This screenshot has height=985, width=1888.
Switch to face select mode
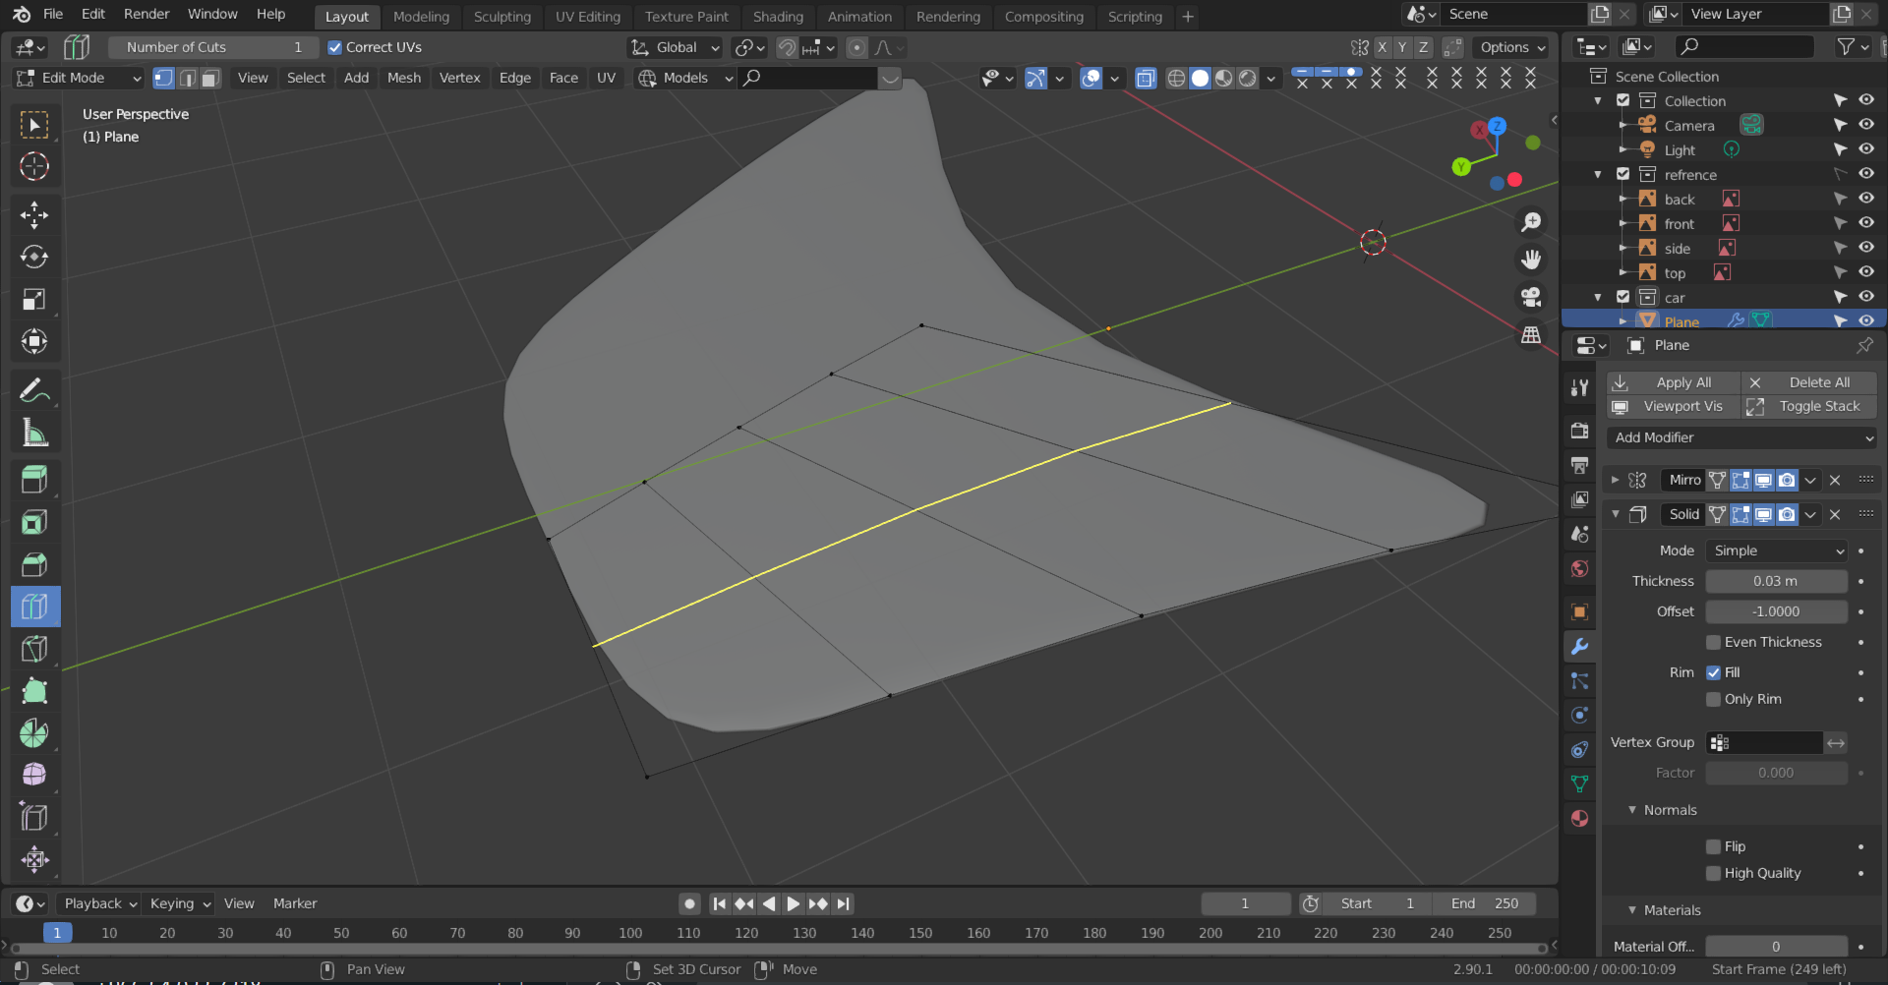tap(210, 78)
